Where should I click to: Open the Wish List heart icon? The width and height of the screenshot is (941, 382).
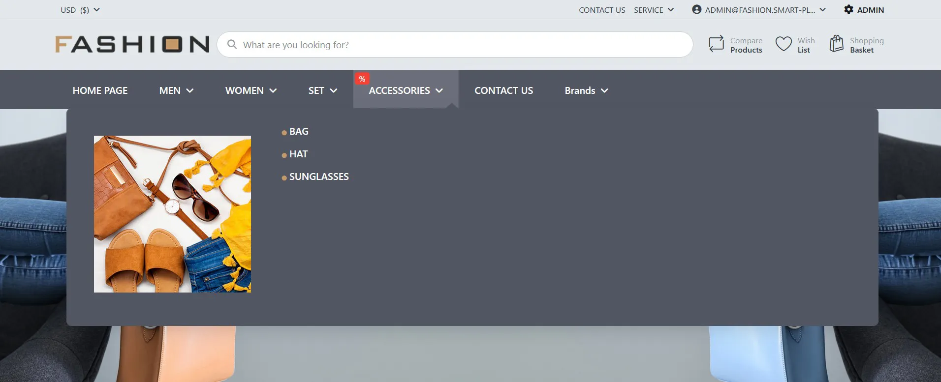784,44
